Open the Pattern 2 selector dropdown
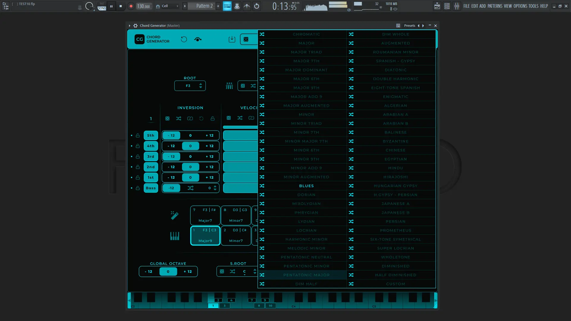 click(205, 6)
